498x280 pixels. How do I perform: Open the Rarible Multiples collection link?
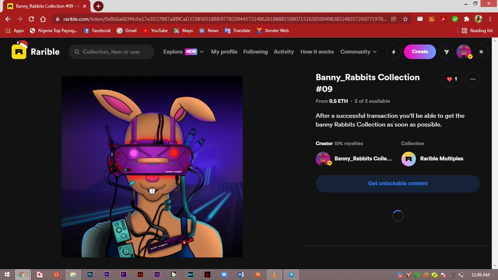tap(442, 158)
